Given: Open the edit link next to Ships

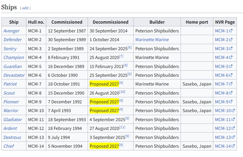Looking at the screenshot, I should click(25, 8).
